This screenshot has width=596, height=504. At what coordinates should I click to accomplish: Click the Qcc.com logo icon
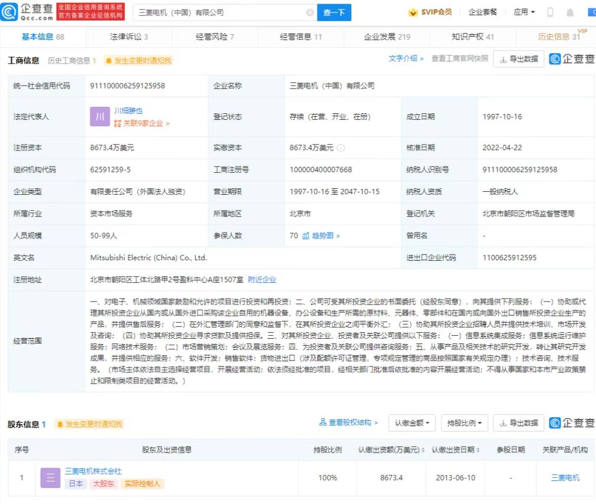coord(9,12)
